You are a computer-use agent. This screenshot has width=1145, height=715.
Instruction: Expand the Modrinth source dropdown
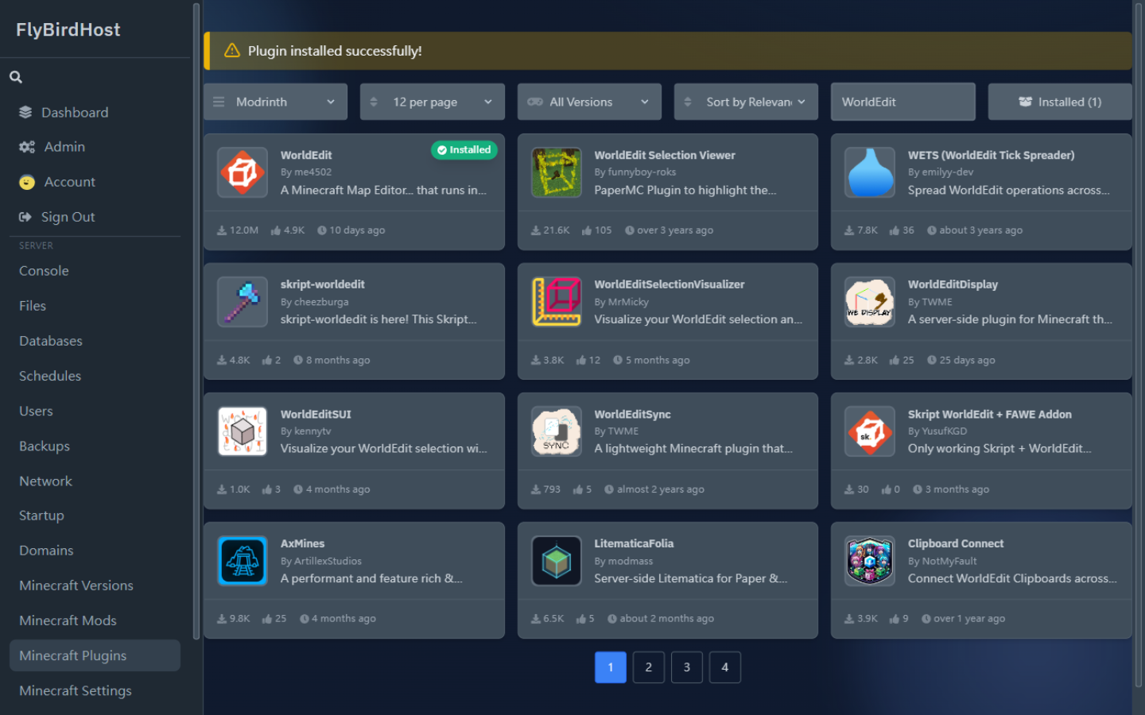point(276,102)
